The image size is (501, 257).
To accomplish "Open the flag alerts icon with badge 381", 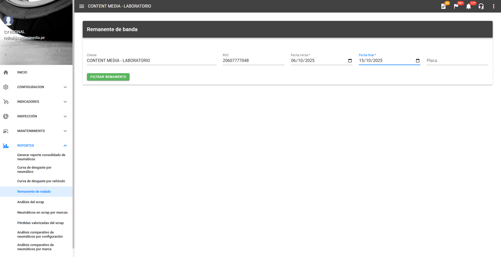I will point(456,6).
